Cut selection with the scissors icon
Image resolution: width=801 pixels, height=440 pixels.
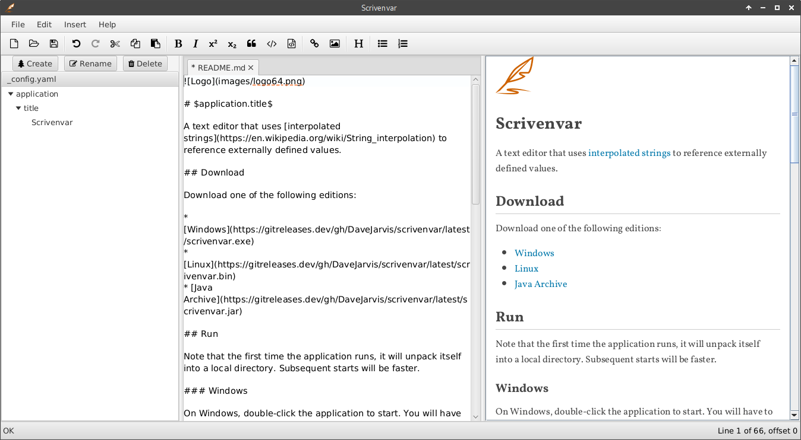pyautogui.click(x=115, y=43)
